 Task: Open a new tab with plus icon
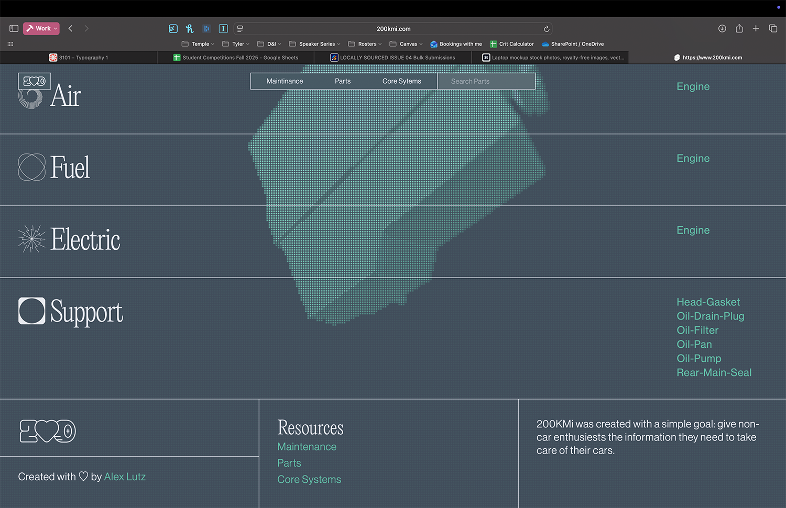coord(756,28)
